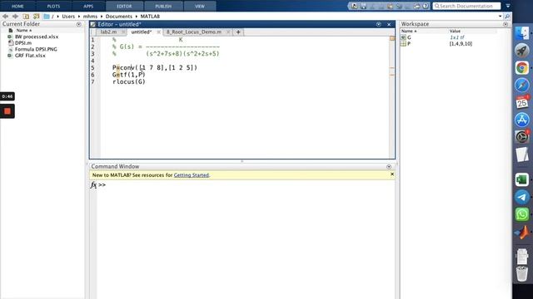This screenshot has height=299, width=533.
Task: Click the Getting Started link
Action: pos(191,175)
